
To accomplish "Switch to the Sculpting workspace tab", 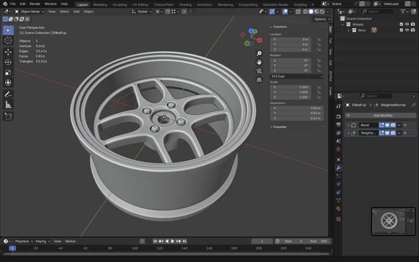I will click(119, 4).
